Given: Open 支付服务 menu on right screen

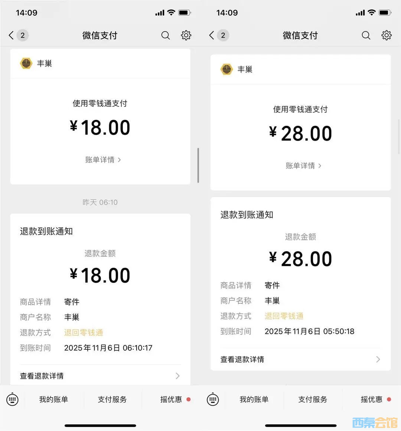Looking at the screenshot, I should point(313,399).
